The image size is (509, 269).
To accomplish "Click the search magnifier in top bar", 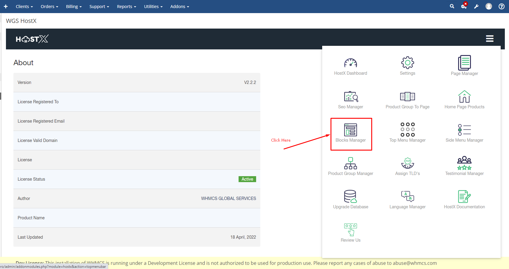I will (452, 6).
